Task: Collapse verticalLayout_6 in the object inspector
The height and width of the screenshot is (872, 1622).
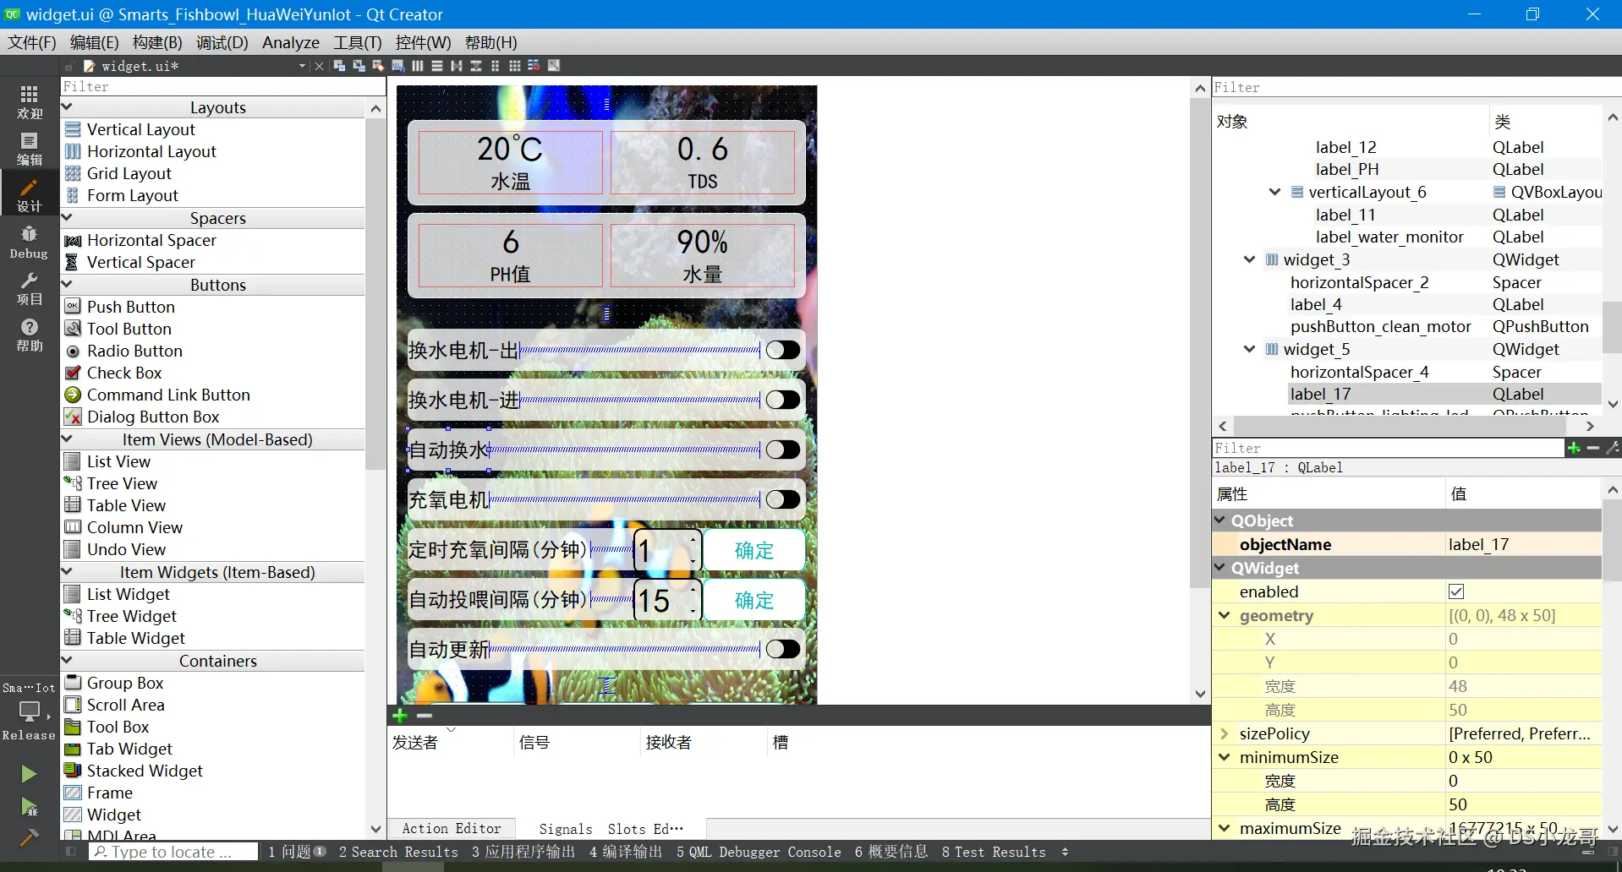Action: click(1274, 192)
